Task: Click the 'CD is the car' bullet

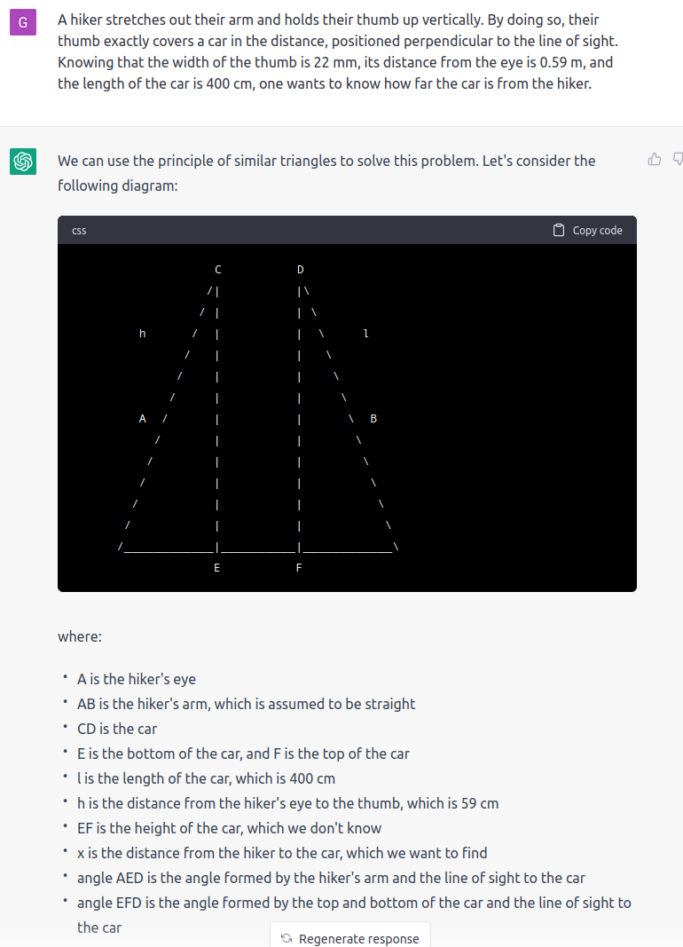Action: click(117, 729)
